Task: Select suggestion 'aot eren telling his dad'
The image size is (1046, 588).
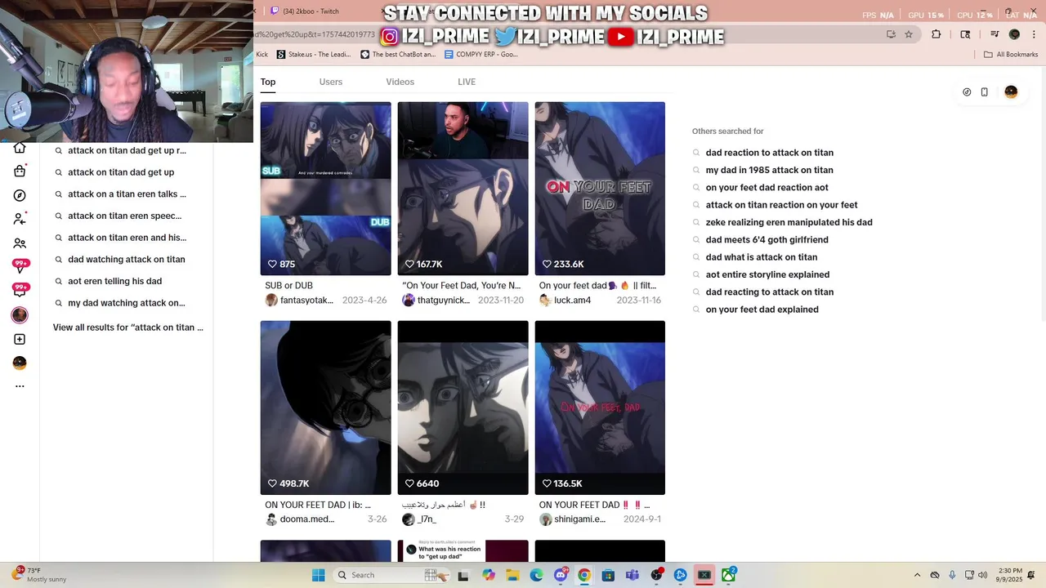Action: [114, 281]
